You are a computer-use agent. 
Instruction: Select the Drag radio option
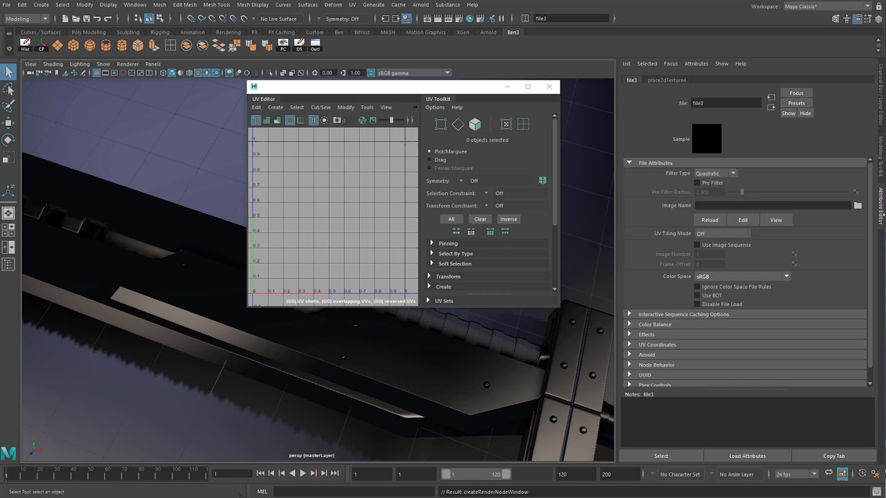429,160
